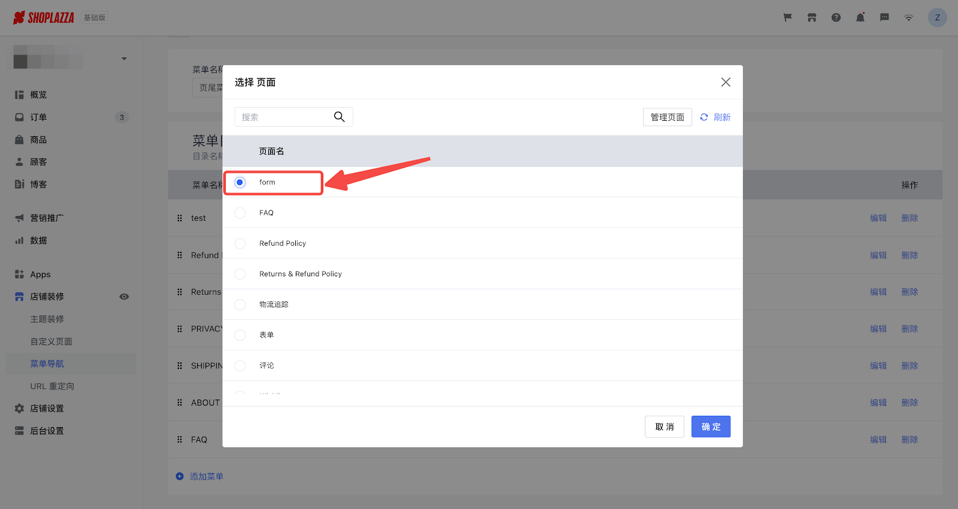
Task: Expand the store switcher dropdown arrow
Action: click(124, 59)
